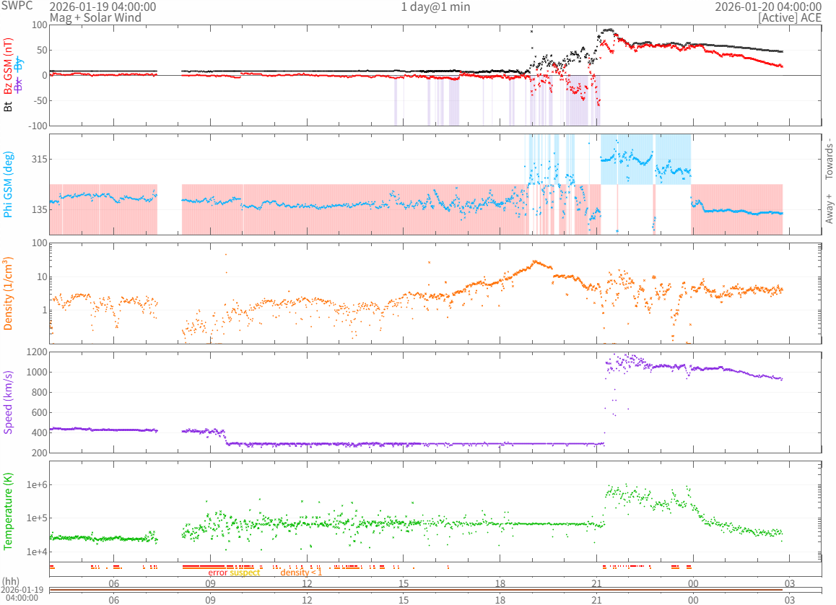Click the Phi GSM (deg) axis label
The width and height of the screenshot is (836, 605).
(x=9, y=185)
